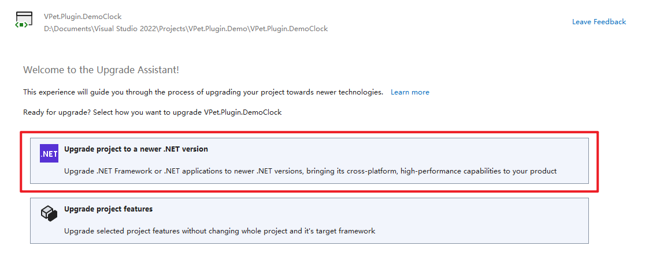Click the VPet.Plugin.DemoClock project name header

tap(83, 17)
